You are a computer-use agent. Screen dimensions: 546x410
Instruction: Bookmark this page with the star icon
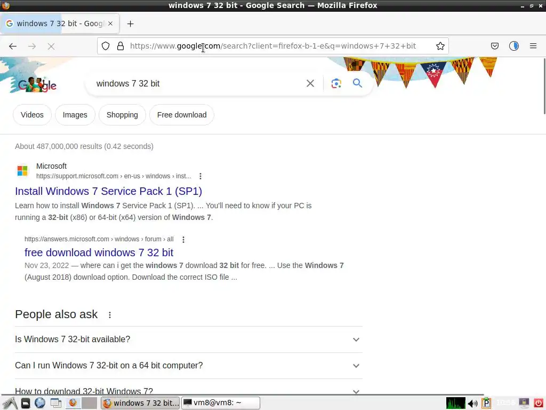pyautogui.click(x=440, y=46)
